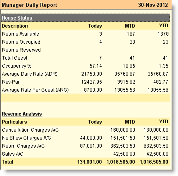178x176 pixels.
Task: Click the Total today amount 131,001.00
Action: tap(90, 162)
